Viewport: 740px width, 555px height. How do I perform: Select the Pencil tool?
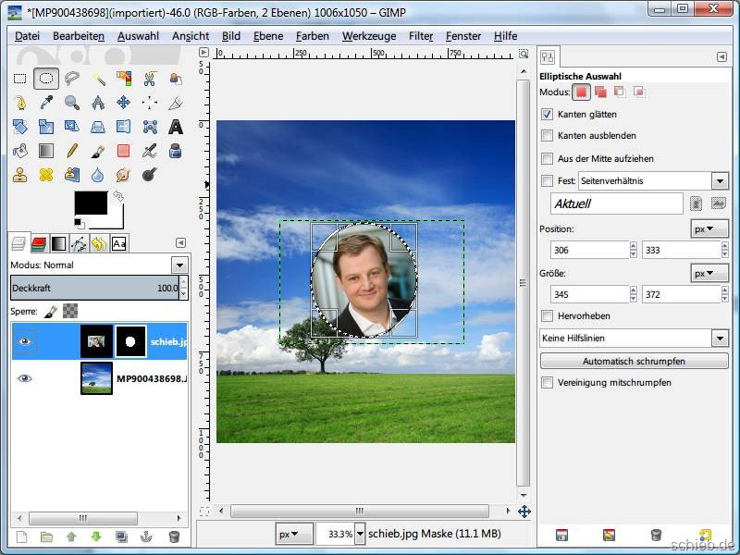(71, 151)
